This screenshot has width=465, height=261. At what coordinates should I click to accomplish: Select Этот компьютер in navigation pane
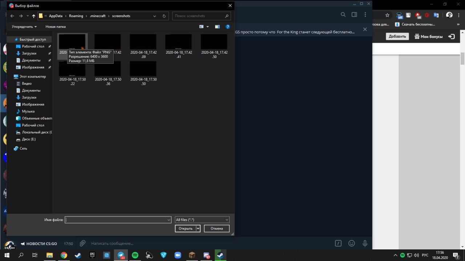click(x=33, y=76)
